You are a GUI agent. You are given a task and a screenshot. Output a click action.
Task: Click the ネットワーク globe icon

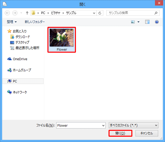click(10, 92)
